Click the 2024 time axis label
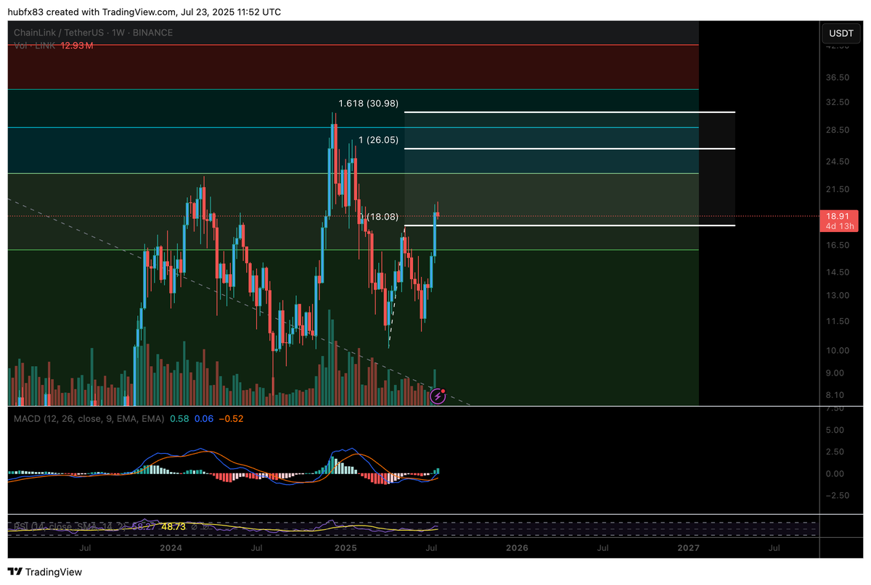The width and height of the screenshot is (871, 585). pos(173,548)
